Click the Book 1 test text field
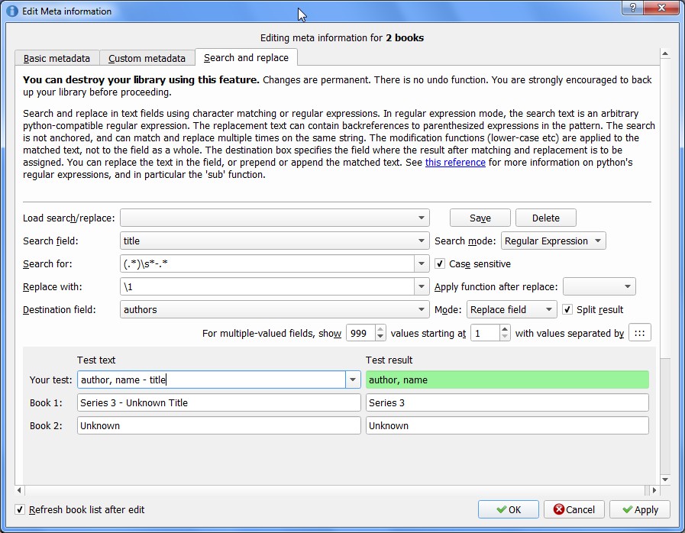Screen dimensions: 685x533 coord(219,402)
